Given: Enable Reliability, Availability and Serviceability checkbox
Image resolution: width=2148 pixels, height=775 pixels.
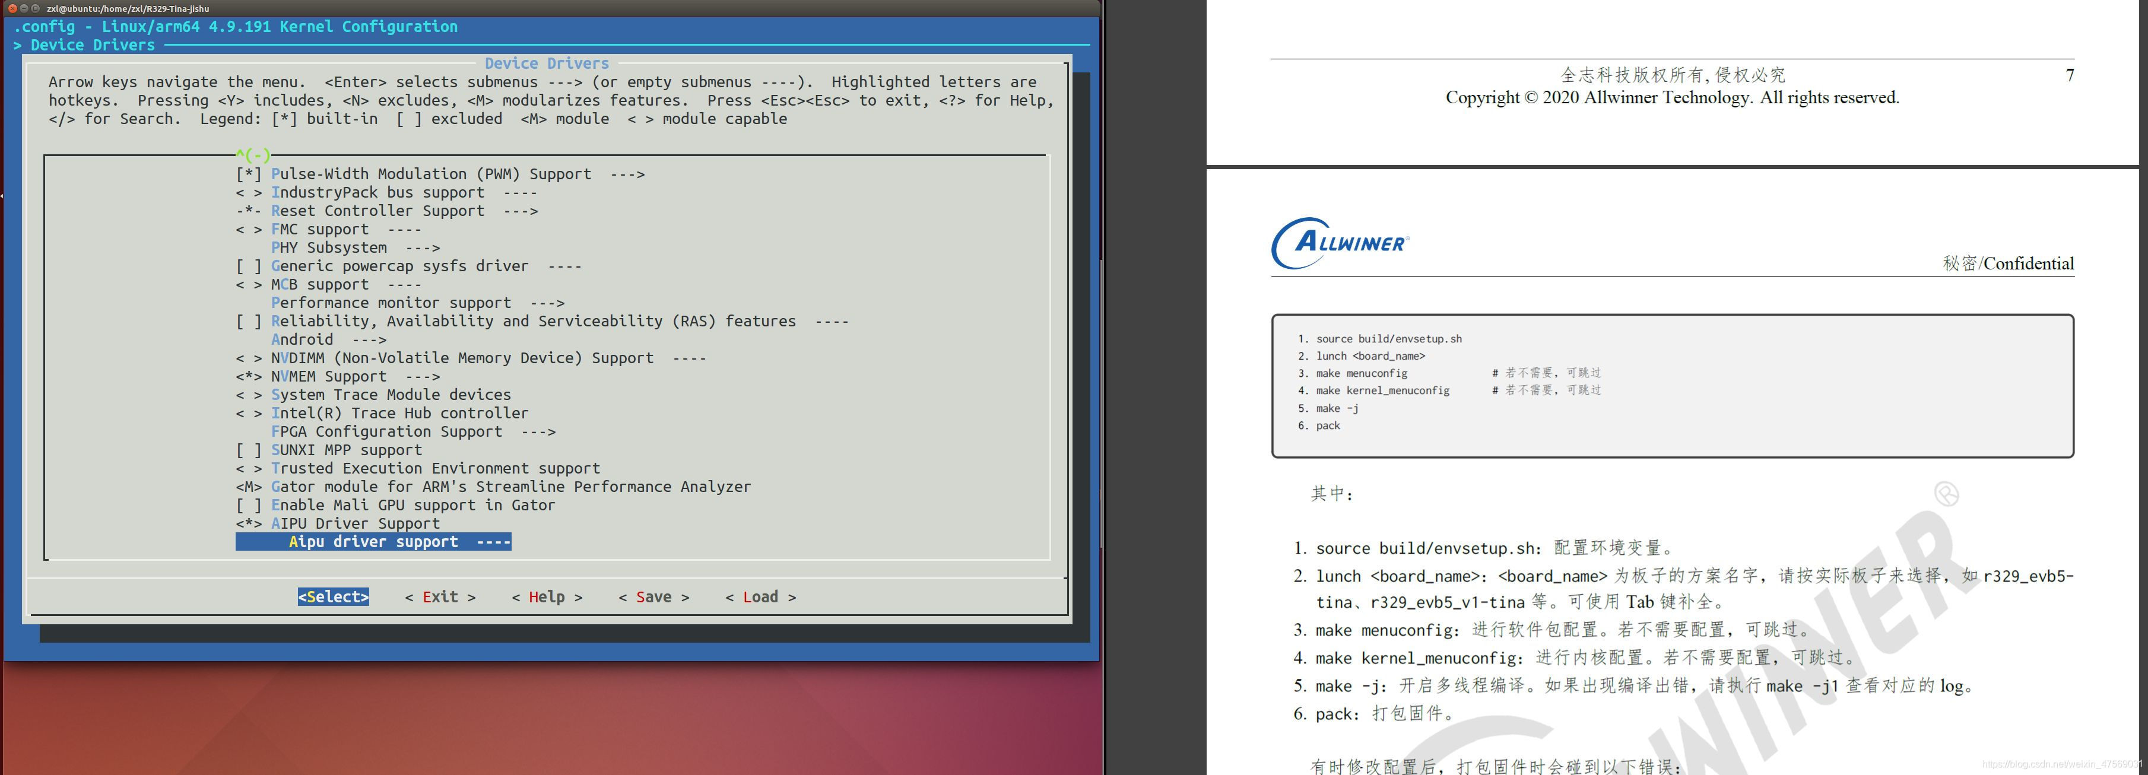Looking at the screenshot, I should (249, 322).
